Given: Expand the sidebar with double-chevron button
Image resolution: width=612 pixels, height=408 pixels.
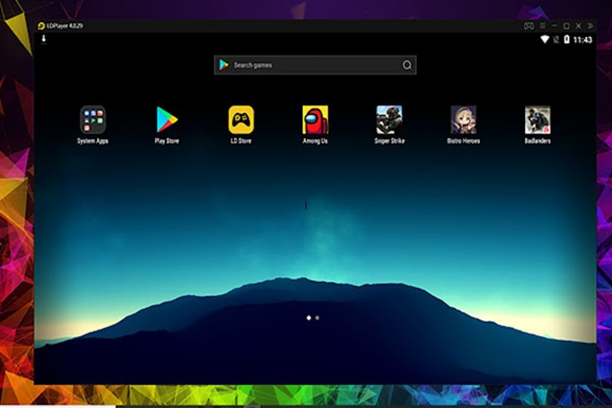Looking at the screenshot, I should point(590,26).
